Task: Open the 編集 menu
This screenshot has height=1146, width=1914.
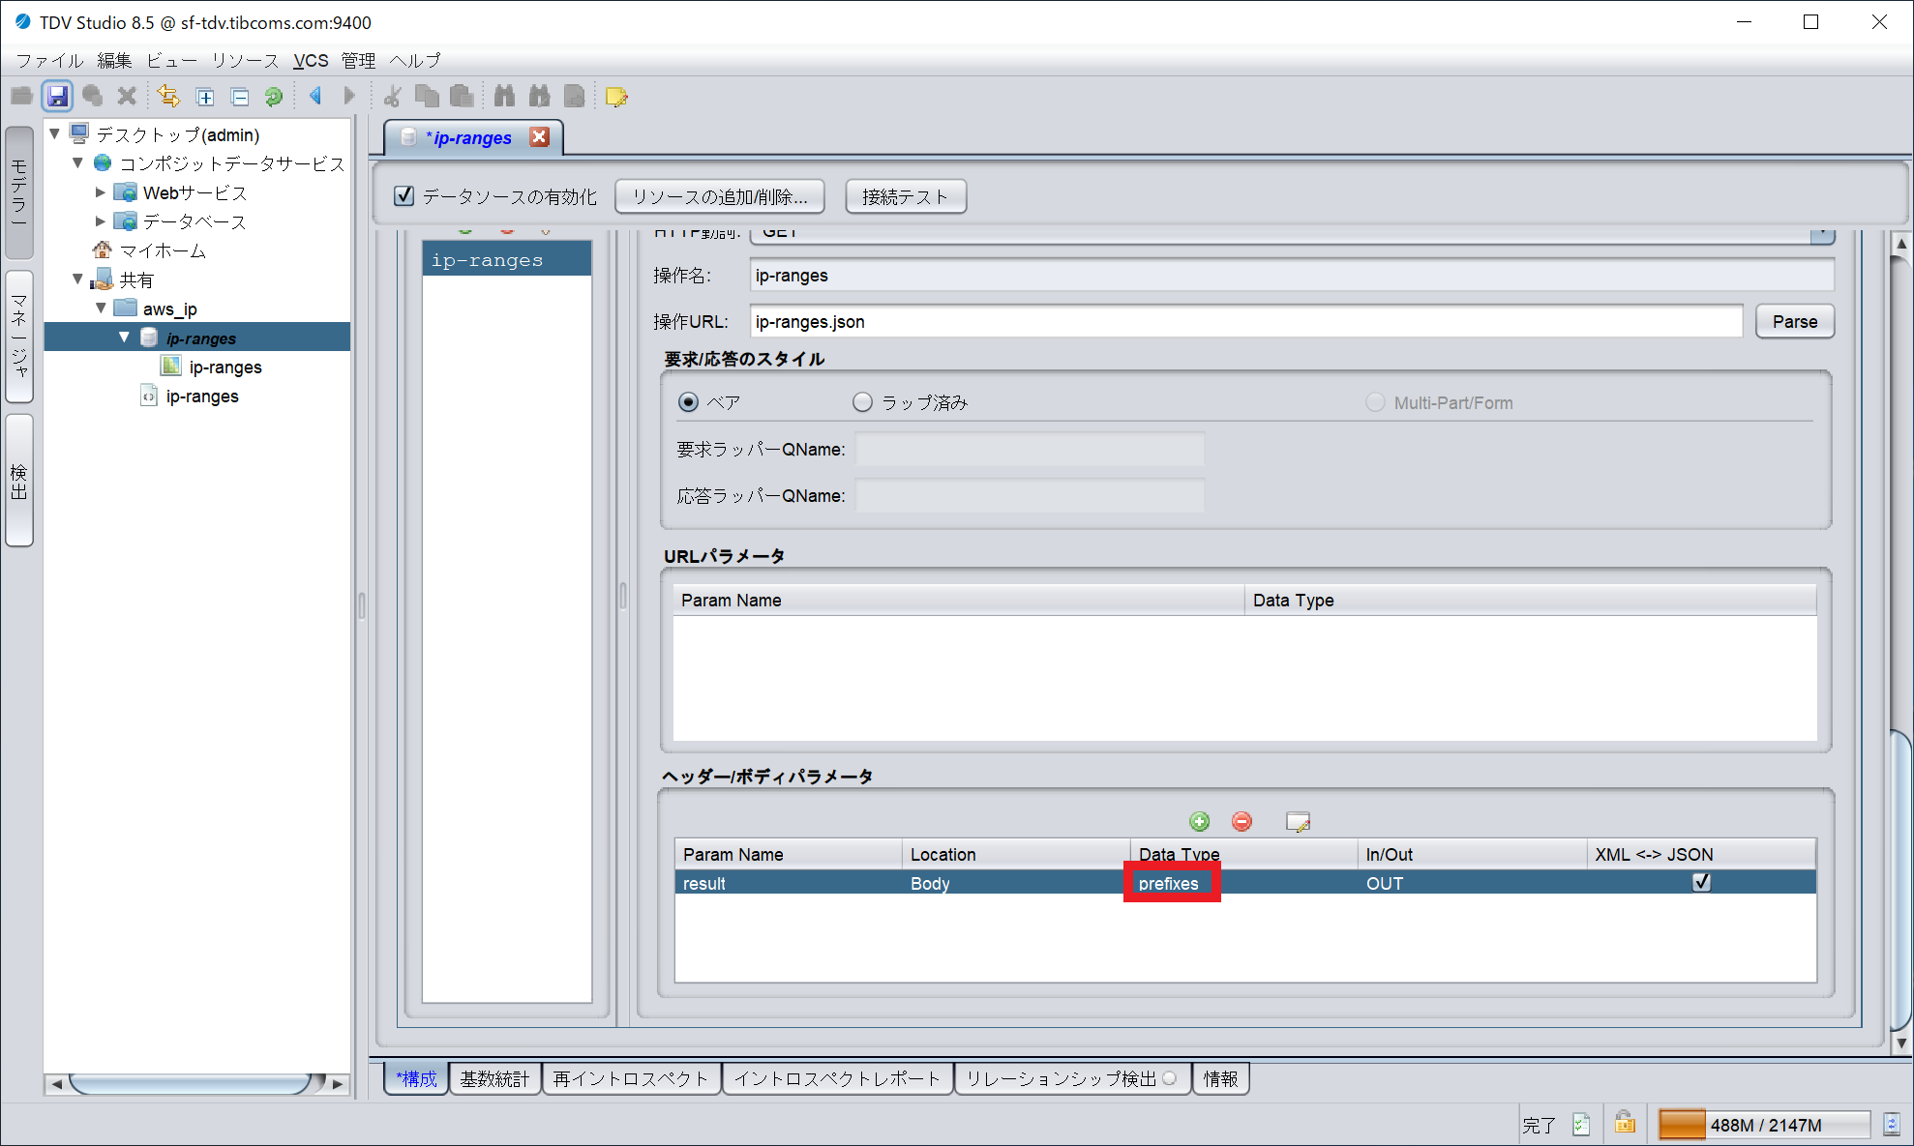Action: [x=114, y=60]
